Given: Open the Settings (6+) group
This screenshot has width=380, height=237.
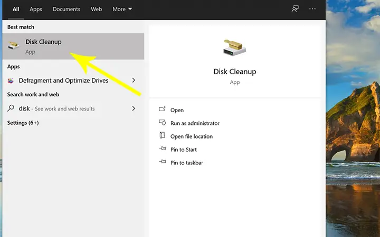Looking at the screenshot, I should click(23, 123).
